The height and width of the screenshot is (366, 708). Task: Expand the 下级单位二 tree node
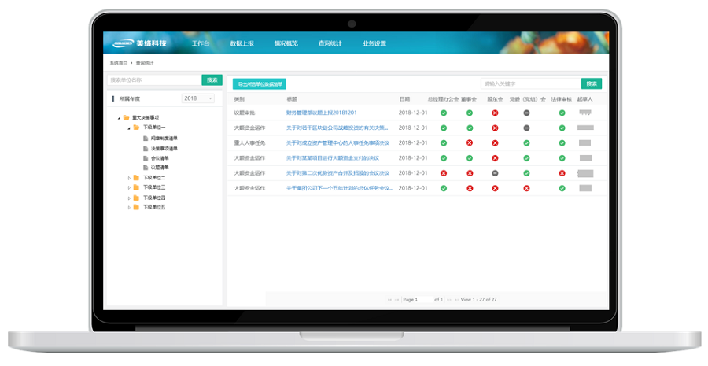[128, 178]
